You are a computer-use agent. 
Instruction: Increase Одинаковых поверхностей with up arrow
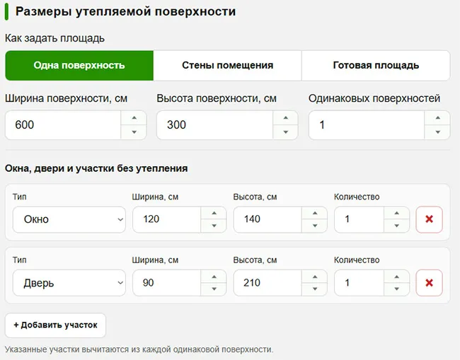[x=437, y=118]
